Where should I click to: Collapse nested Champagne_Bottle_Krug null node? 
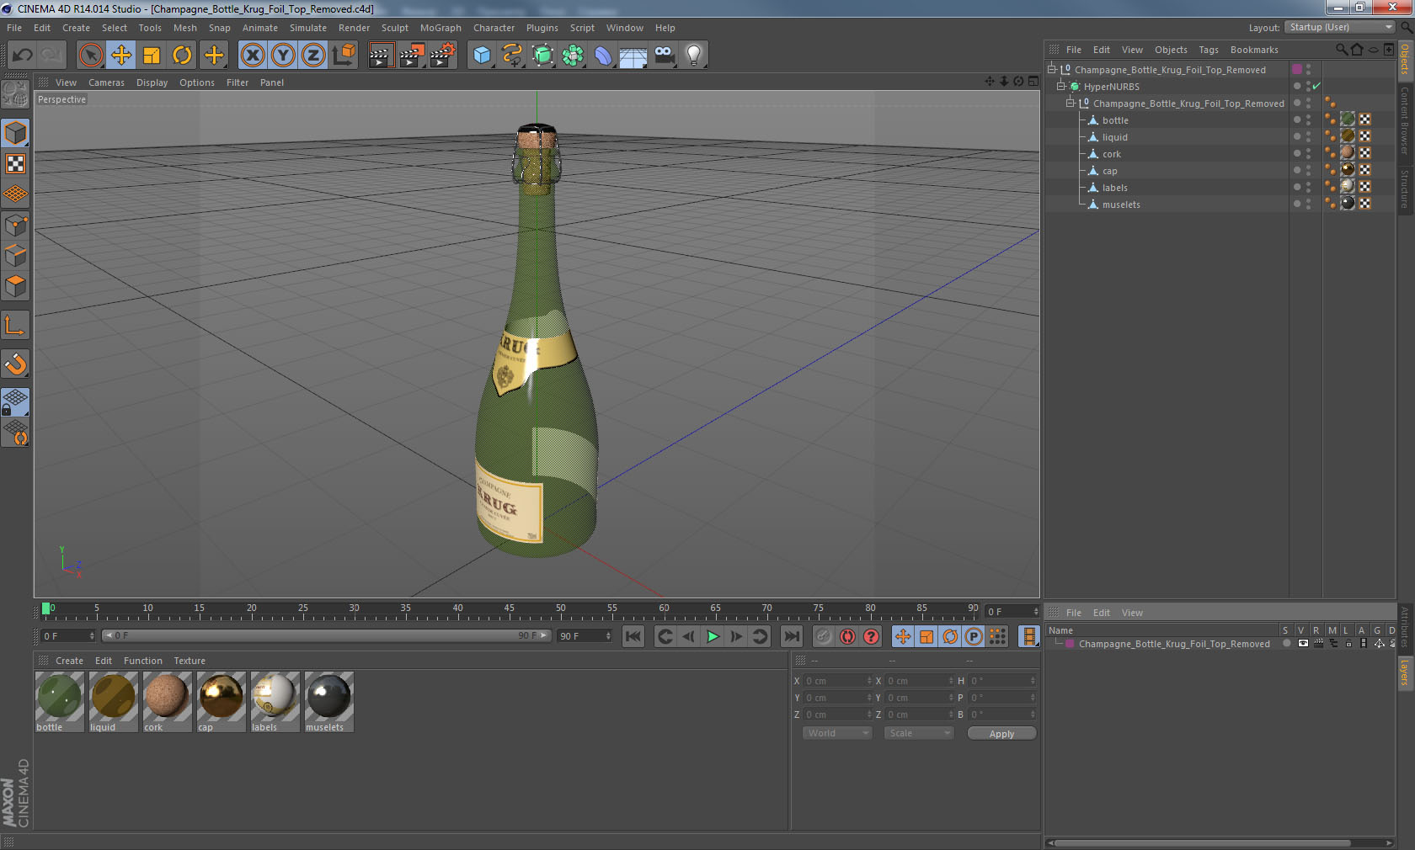pos(1071,103)
